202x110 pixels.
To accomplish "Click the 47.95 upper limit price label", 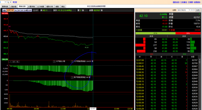I will pyautogui.click(x=5, y=13).
